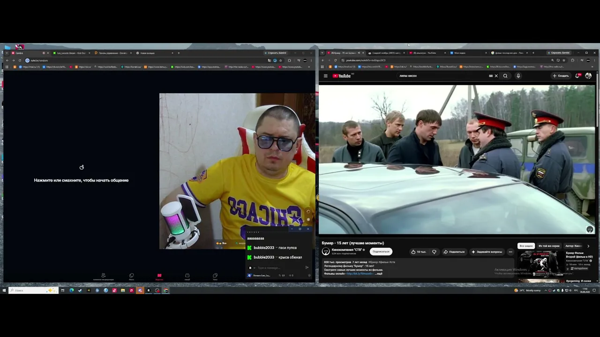Screen dimensions: 600x337
Task: Open new tab in YouTube browser window
Action: pos(533,53)
